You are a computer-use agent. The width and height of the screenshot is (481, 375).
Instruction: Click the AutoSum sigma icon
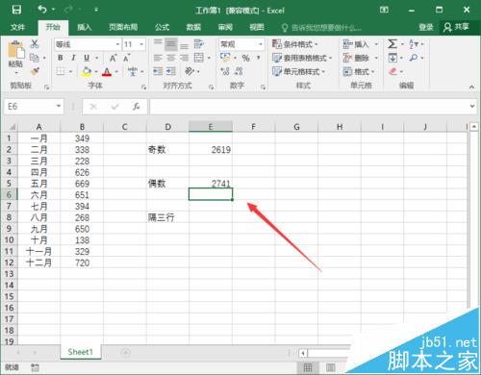point(392,44)
